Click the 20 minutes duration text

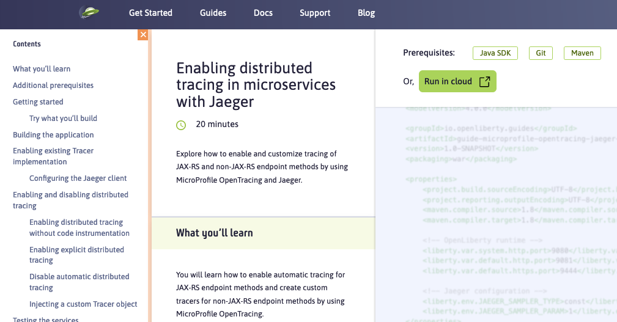coord(217,124)
